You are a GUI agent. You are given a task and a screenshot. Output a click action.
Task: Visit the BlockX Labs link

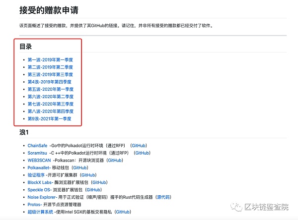click(x=40, y=182)
